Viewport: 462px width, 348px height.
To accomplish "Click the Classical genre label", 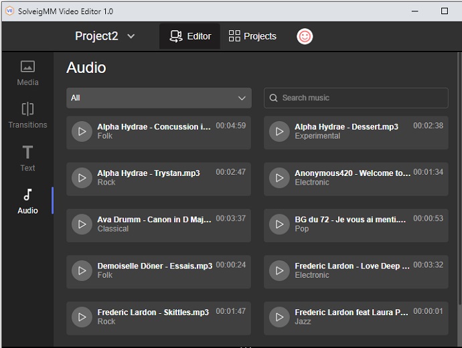I will (113, 229).
